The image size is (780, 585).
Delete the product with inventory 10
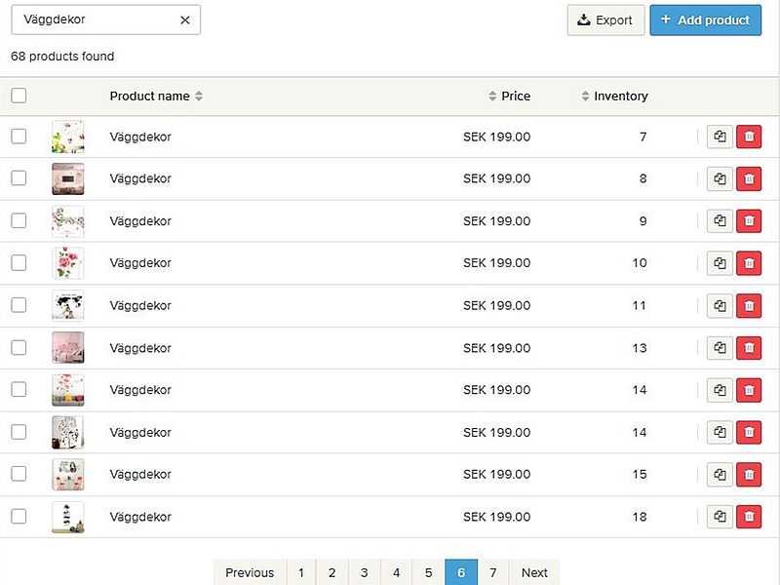tap(749, 263)
